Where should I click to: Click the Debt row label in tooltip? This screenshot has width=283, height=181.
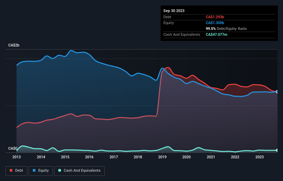coord(167,17)
